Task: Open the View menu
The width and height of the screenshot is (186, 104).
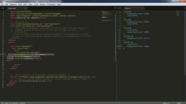Action: (x=25, y=4)
